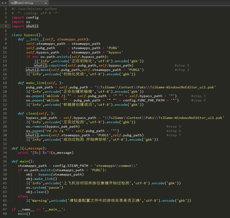Click the 'print' keyword on line 34
This screenshot has width=230, height=218.
coord(23,153)
